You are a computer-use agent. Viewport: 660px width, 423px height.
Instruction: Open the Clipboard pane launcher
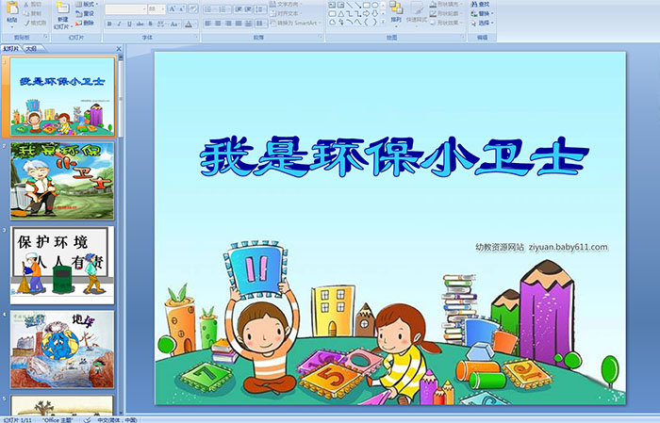(46, 38)
